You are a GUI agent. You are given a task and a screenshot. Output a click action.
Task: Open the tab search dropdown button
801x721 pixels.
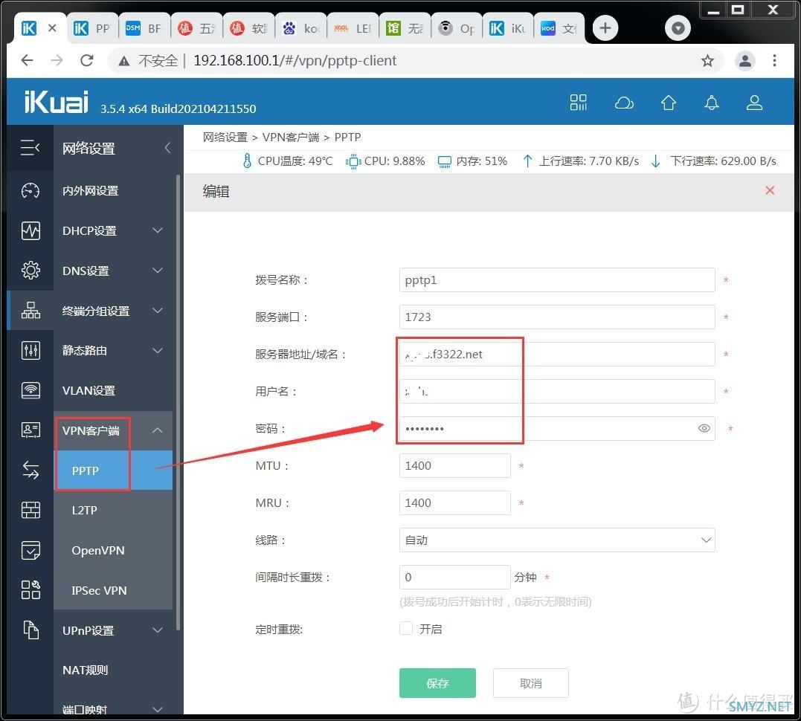(x=678, y=28)
